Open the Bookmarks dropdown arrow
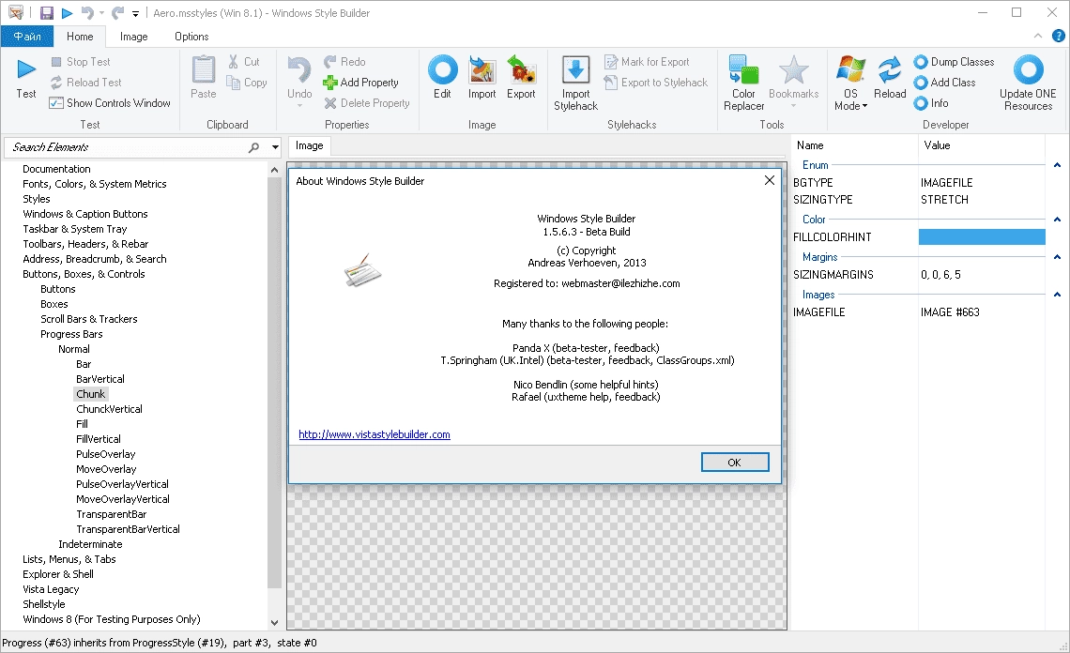The image size is (1070, 653). point(793,106)
